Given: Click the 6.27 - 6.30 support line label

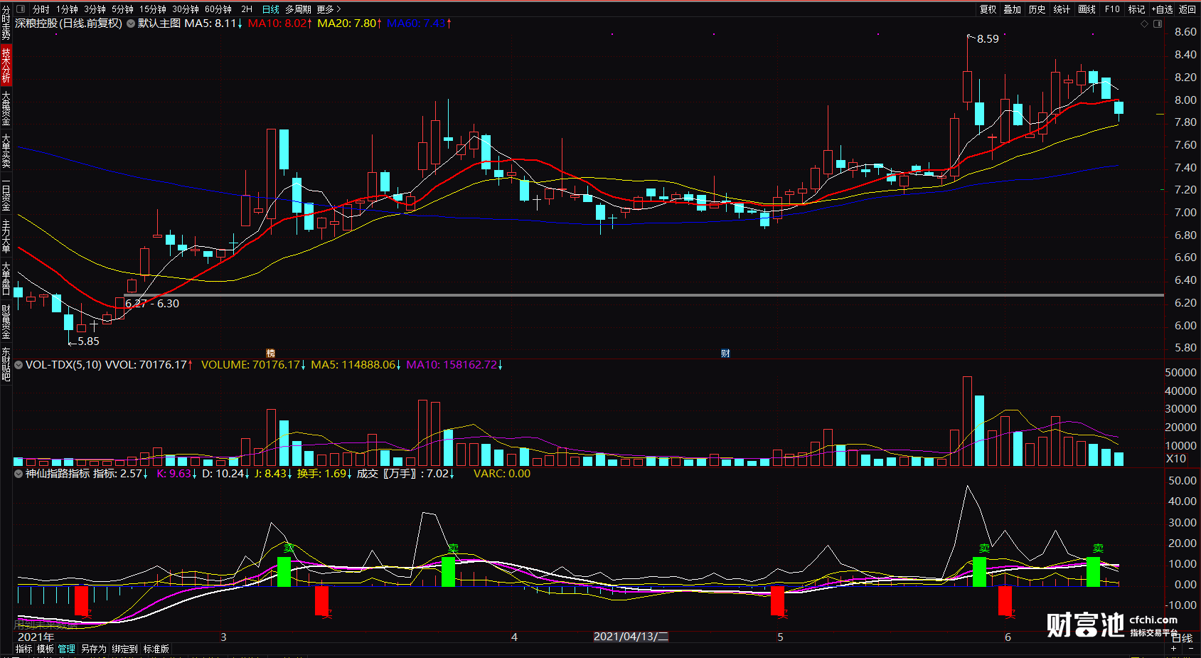Looking at the screenshot, I should pyautogui.click(x=152, y=304).
